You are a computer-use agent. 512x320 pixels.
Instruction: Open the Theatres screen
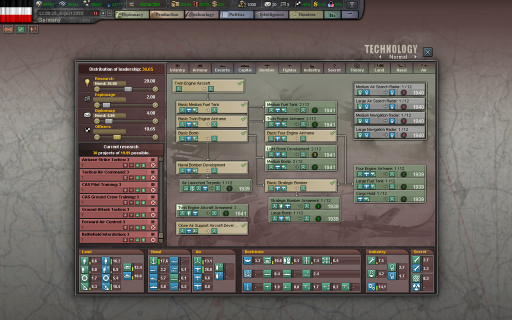point(306,14)
